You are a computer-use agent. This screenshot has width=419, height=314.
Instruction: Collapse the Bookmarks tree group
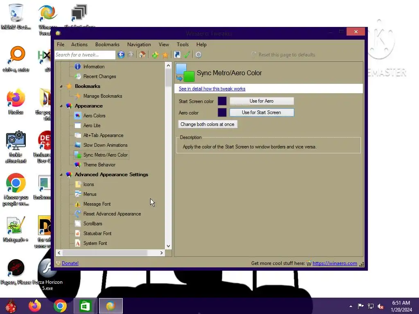point(61,86)
